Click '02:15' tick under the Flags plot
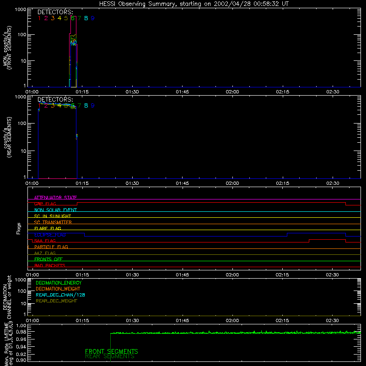 point(282,275)
